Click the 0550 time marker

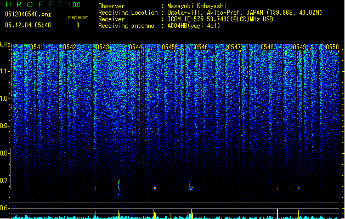click(332, 47)
